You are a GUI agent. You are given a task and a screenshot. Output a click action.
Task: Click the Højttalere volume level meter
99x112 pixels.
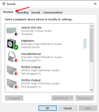click(85, 43)
